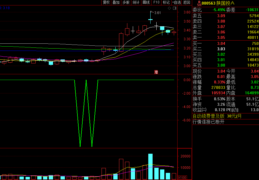The width and height of the screenshot is (259, 180).
Task: Activate the 画线 drawing tool
Action: pyautogui.click(x=146, y=2)
